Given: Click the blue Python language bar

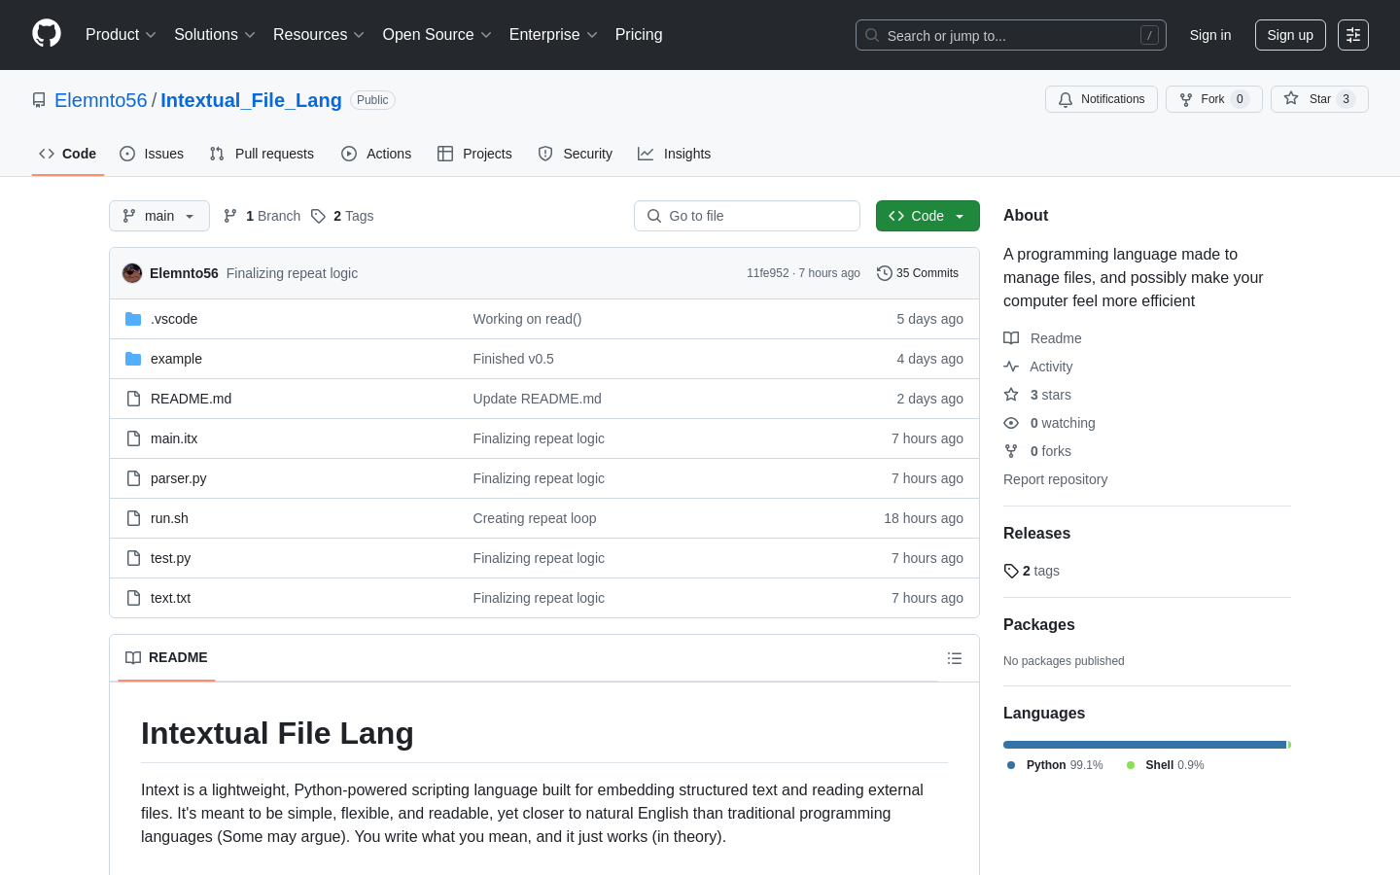Looking at the screenshot, I should coord(1145,745).
